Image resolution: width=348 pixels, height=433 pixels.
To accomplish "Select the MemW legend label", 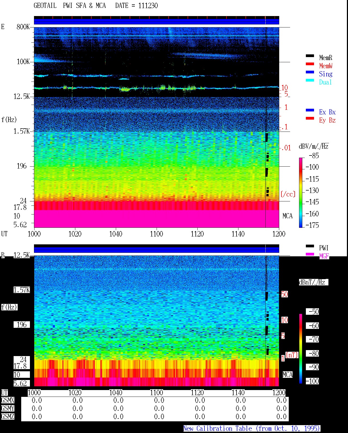I will click(326, 66).
